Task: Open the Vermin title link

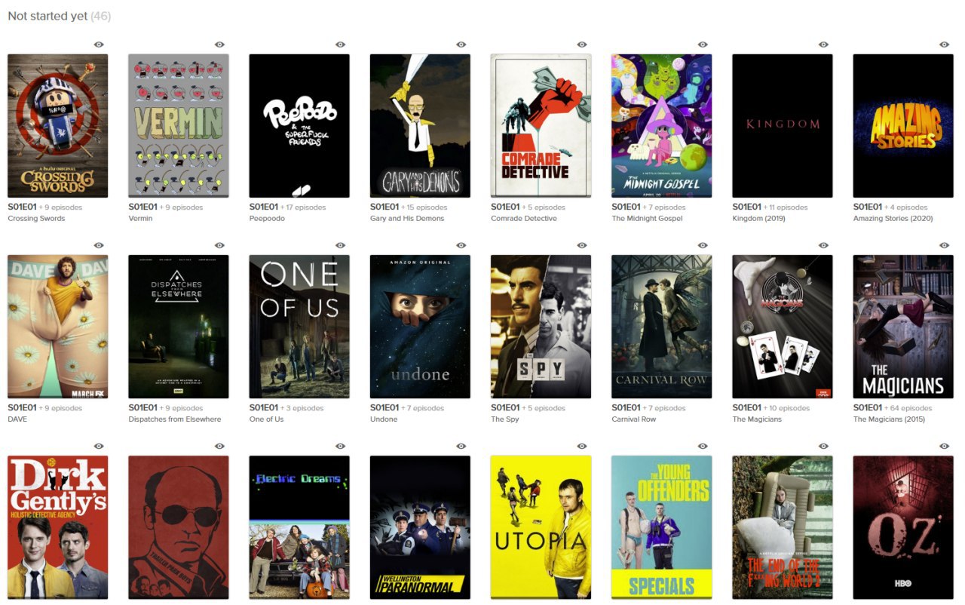Action: 140,219
